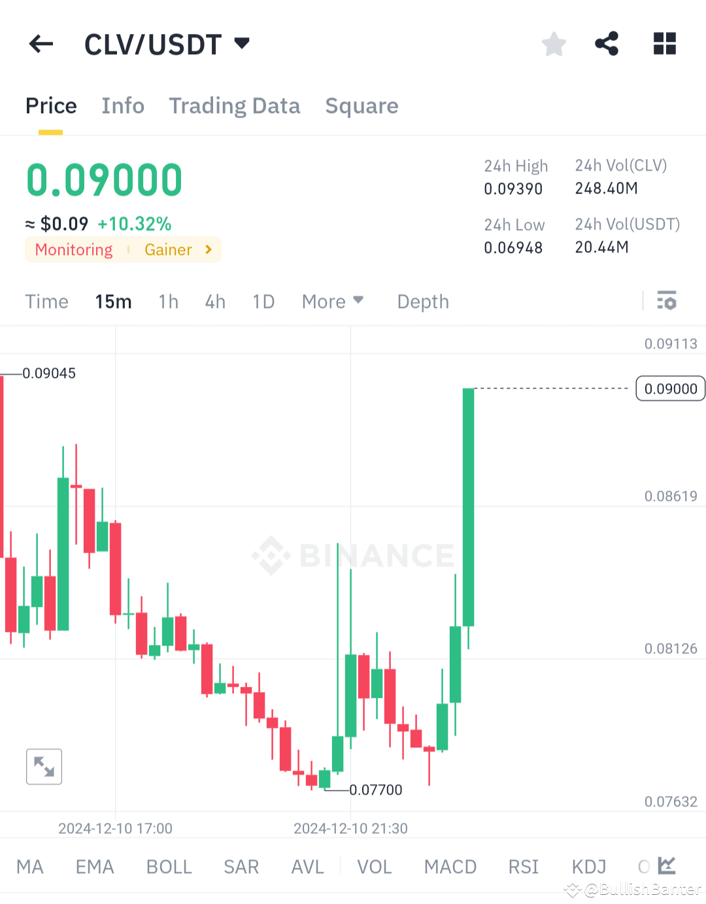The width and height of the screenshot is (706, 904).
Task: Toggle the MACD indicator
Action: point(450,865)
